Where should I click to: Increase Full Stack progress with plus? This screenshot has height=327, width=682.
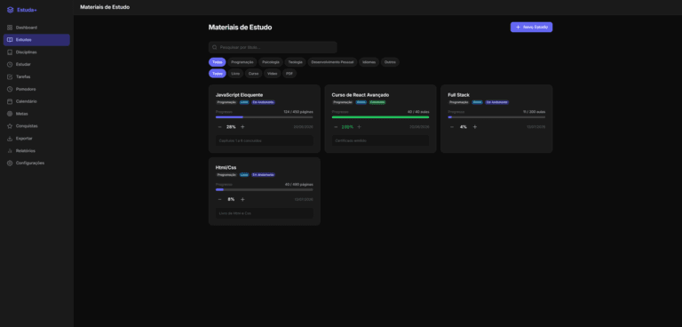(475, 127)
